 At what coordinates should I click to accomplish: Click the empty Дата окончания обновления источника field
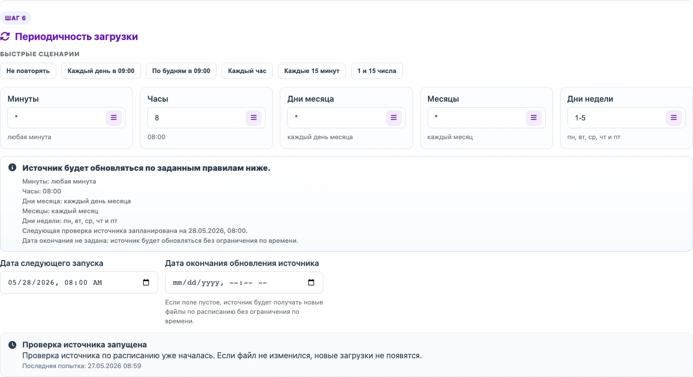tap(244, 283)
